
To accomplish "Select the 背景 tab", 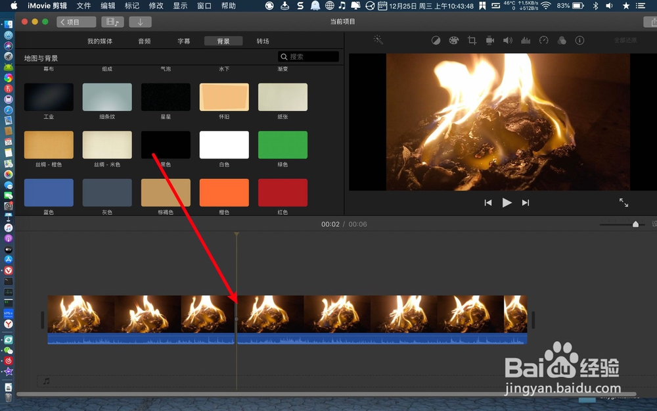I will click(223, 41).
